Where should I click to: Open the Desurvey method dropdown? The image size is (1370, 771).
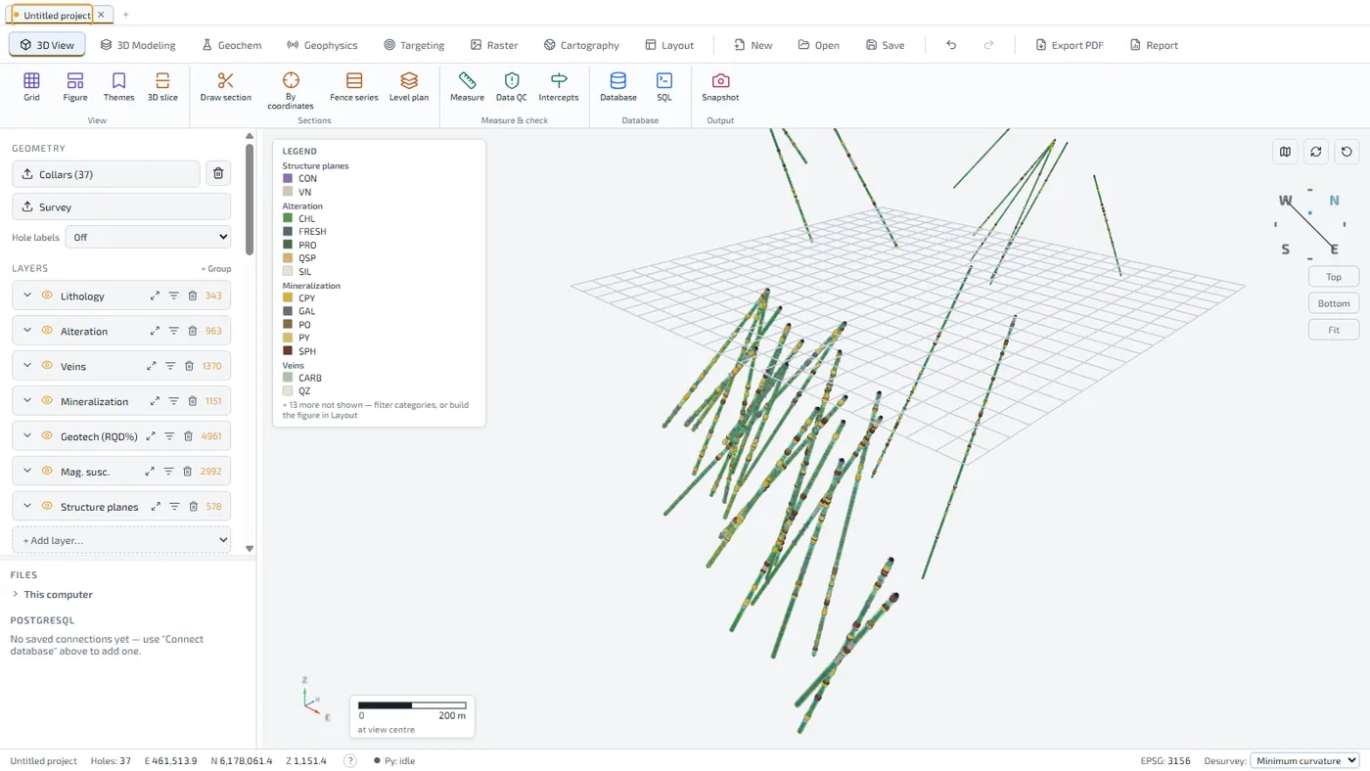tap(1304, 760)
